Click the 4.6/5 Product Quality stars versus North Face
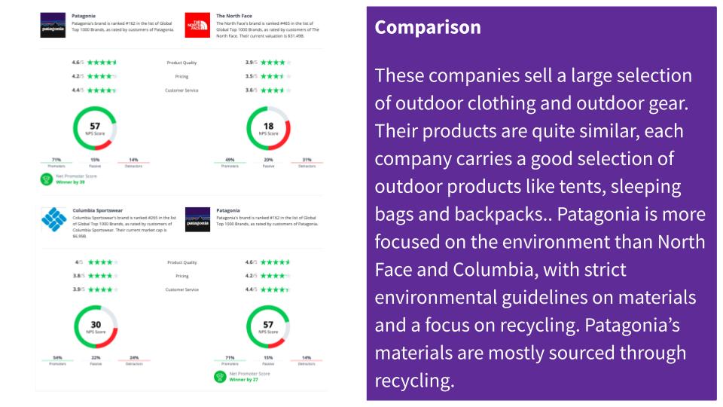This screenshot has width=723, height=407. coord(101,63)
